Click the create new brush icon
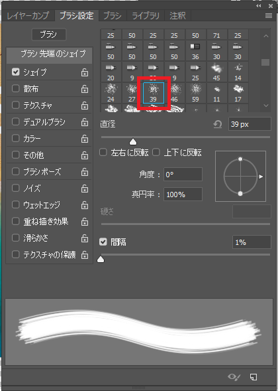This screenshot has width=278, height=391. (x=254, y=377)
